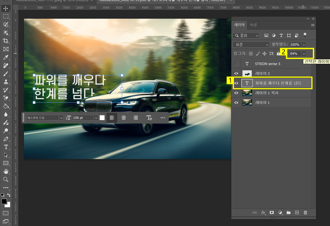The image size is (330, 226).
Task: Open the font family dropdown arrow
Action: coord(61,118)
